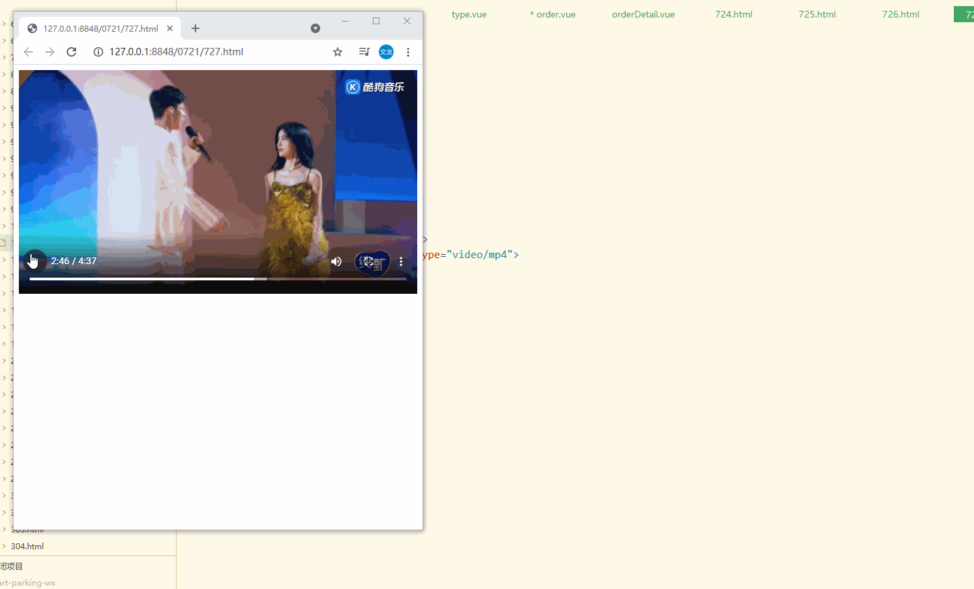Open Chrome's media control icon
Image resolution: width=974 pixels, height=589 pixels.
coord(364,52)
